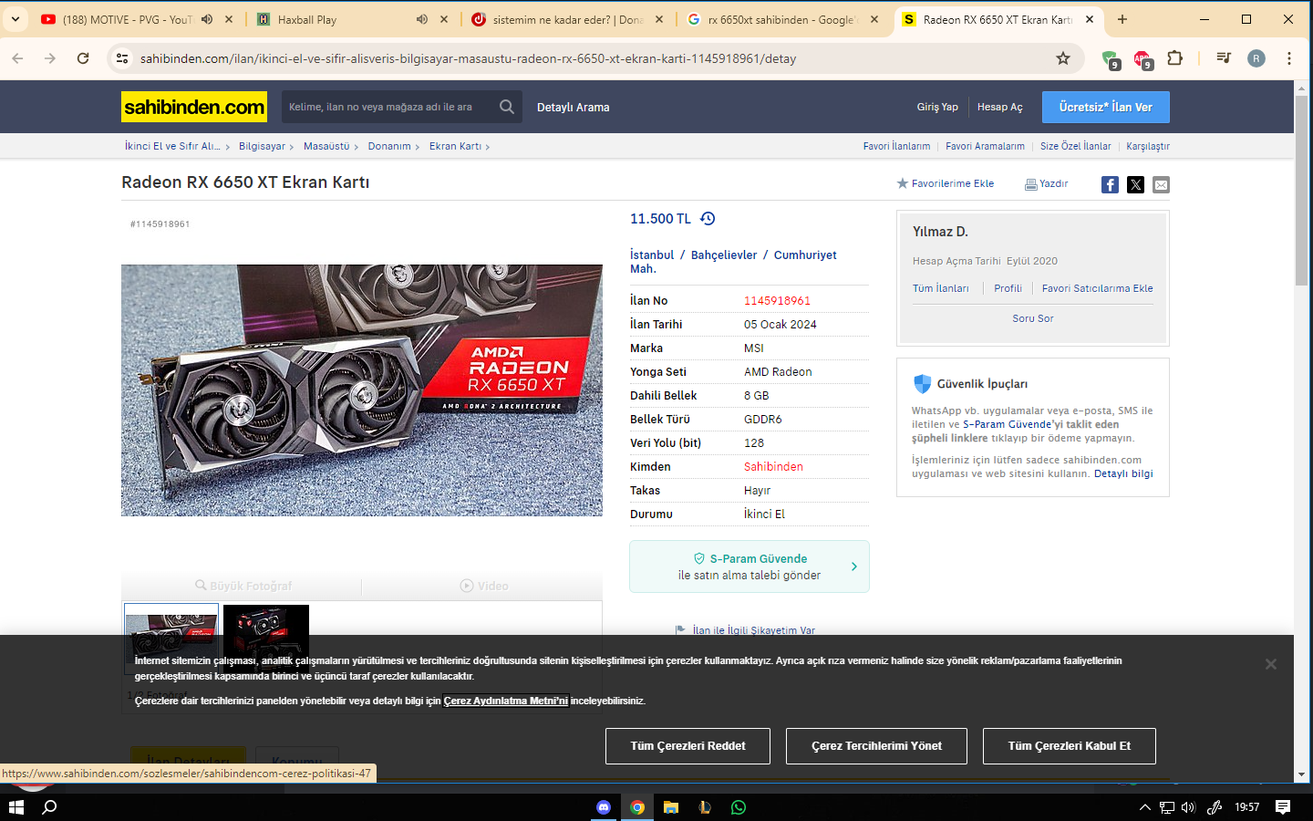Image resolution: width=1313 pixels, height=821 pixels.
Task: Click Ücretsiz İlan Ver button
Action: 1105,107
